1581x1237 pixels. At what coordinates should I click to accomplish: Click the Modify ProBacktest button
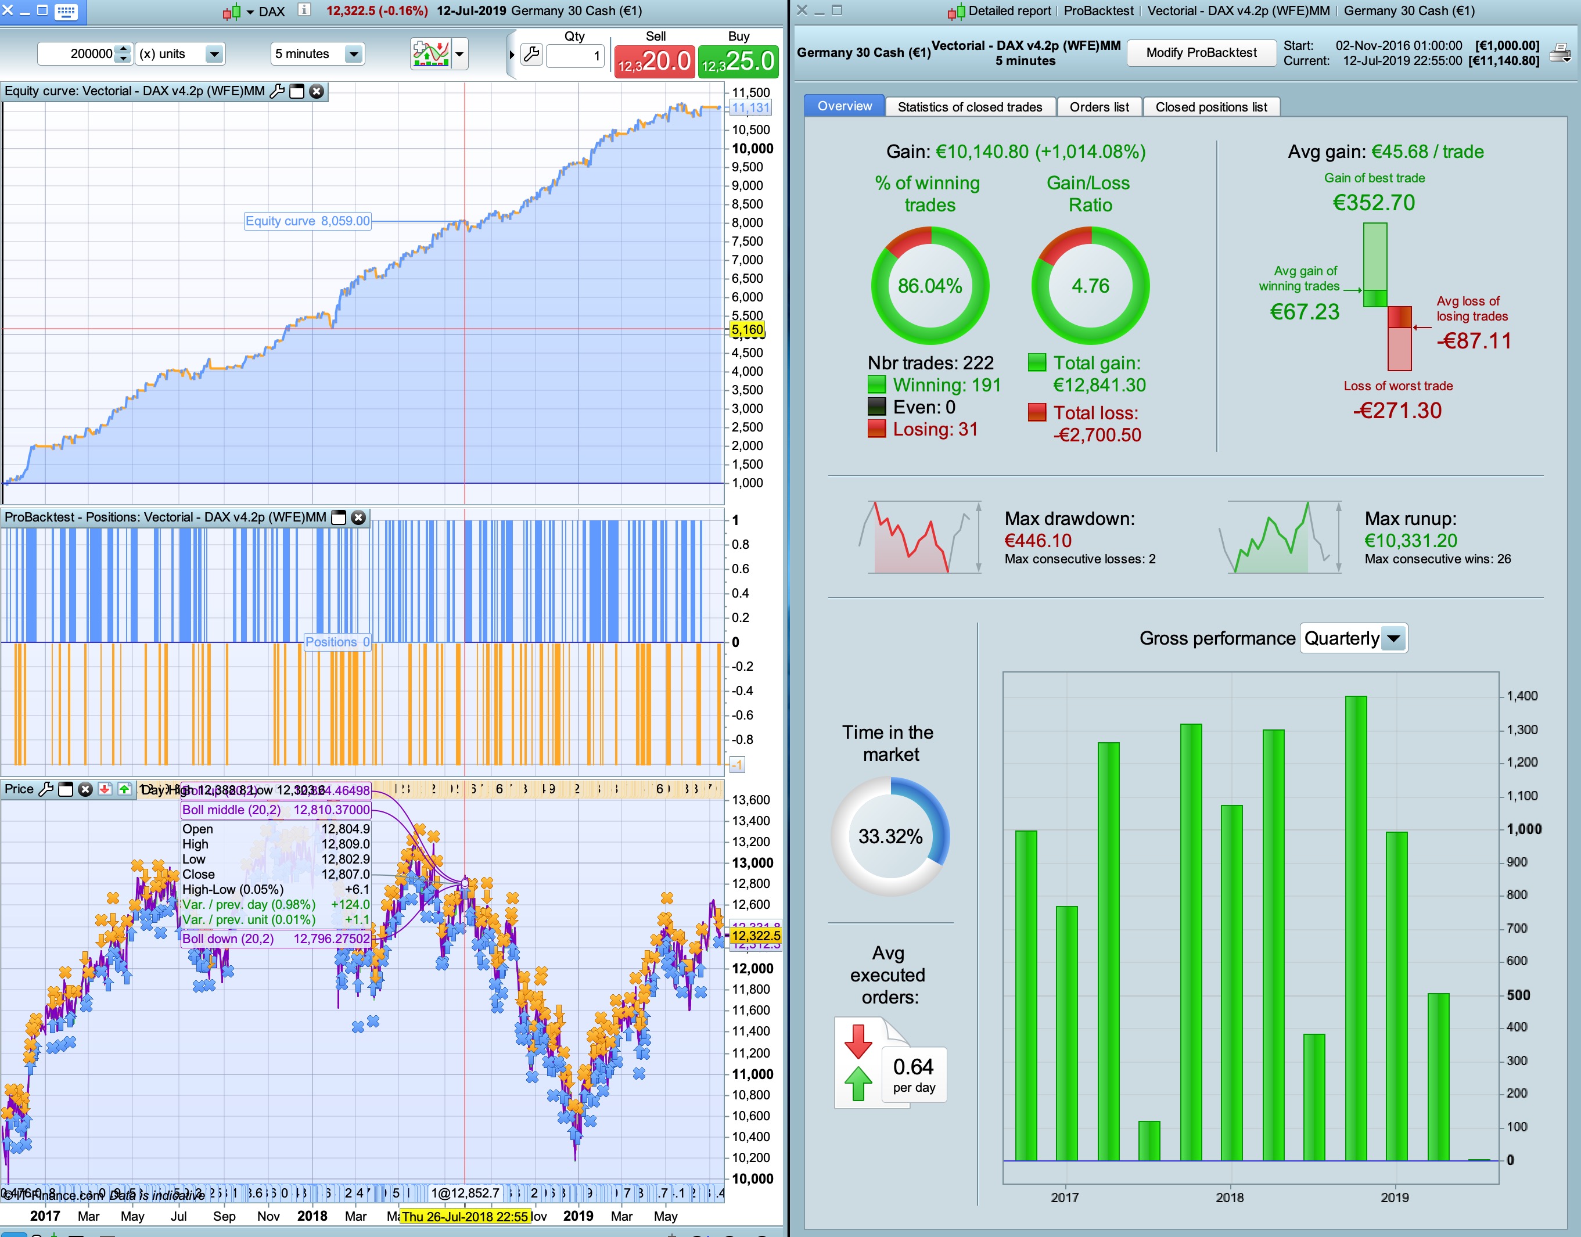pos(1201,52)
